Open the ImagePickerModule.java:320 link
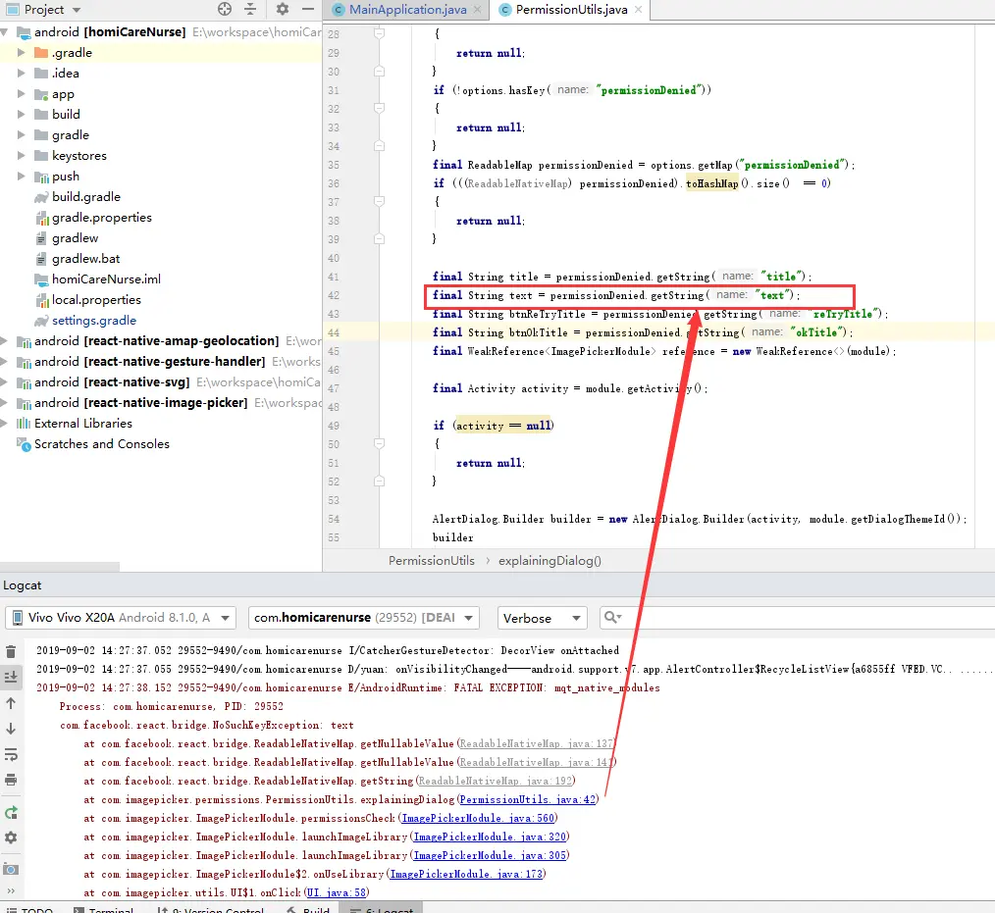This screenshot has height=913, width=995. [490, 837]
